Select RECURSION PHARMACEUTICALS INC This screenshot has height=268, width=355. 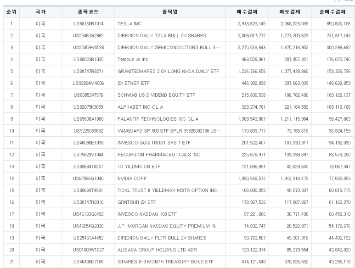click(159, 155)
